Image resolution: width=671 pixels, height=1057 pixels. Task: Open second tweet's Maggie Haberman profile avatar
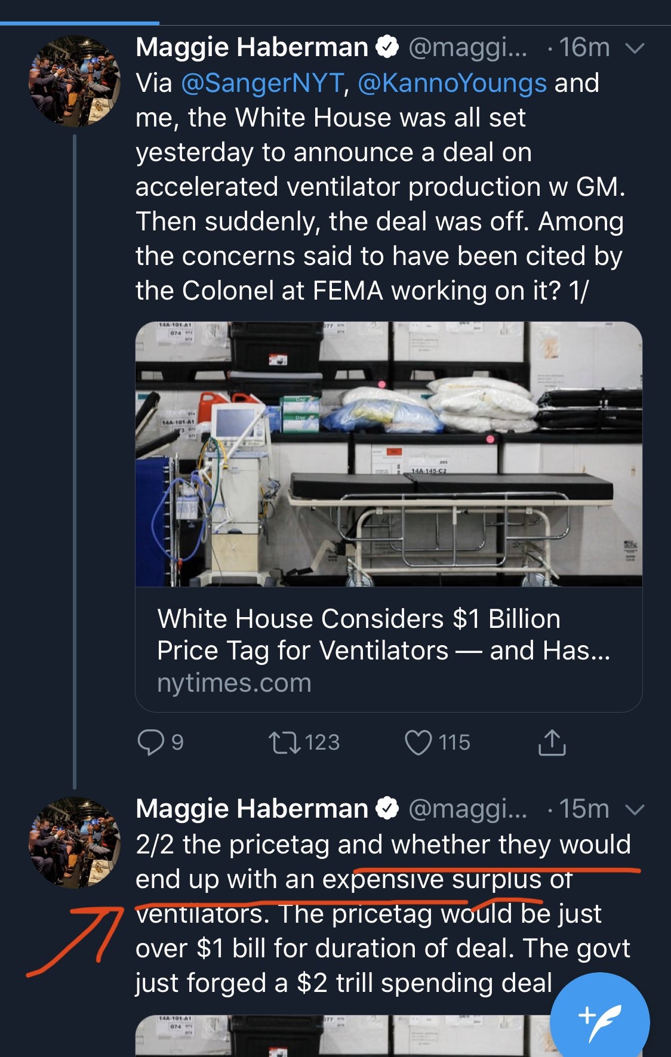coord(75,842)
